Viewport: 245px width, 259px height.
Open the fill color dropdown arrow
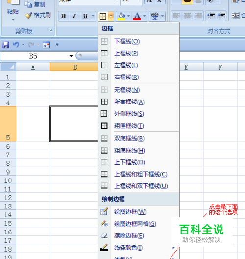tap(129, 16)
